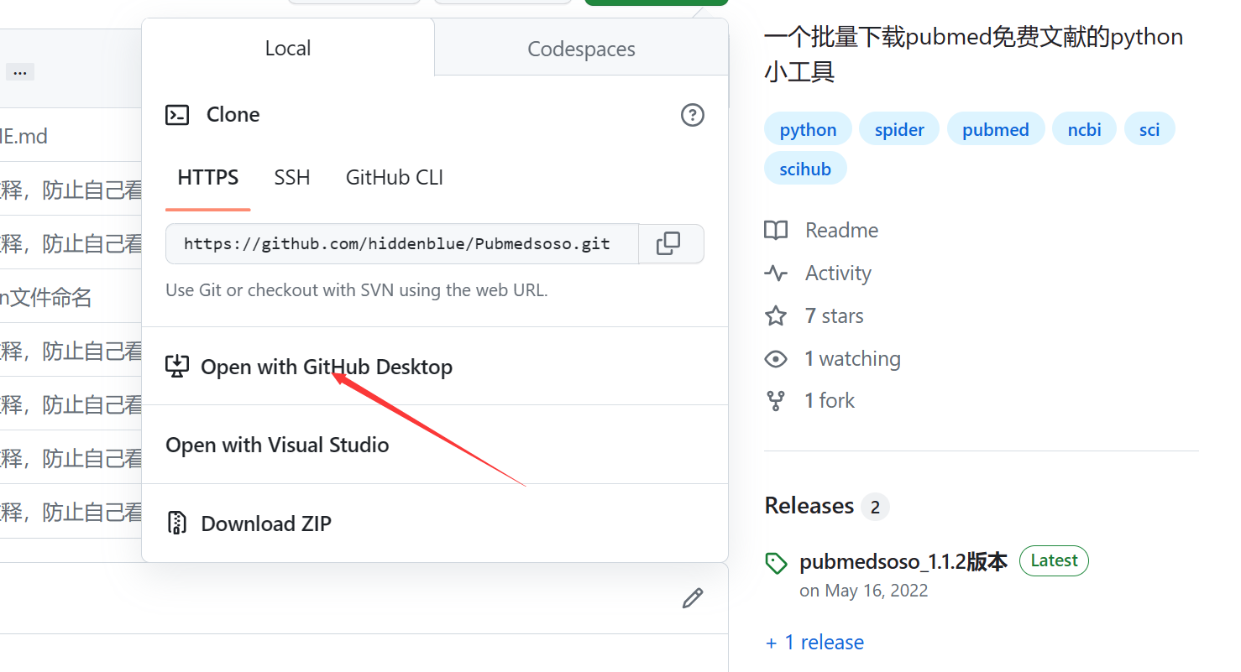Click the release tag icon
1241x672 pixels.
point(777,560)
